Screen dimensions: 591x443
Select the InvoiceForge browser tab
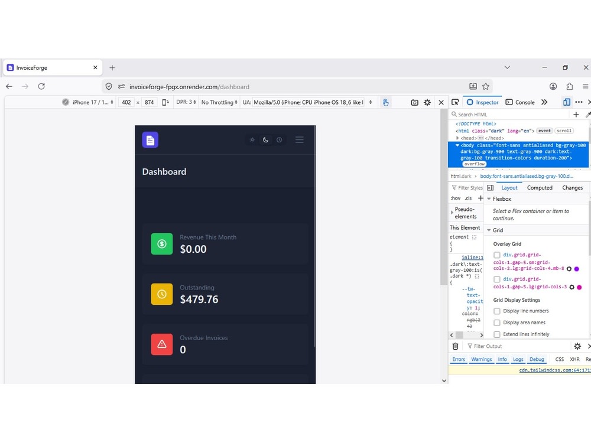(x=53, y=68)
